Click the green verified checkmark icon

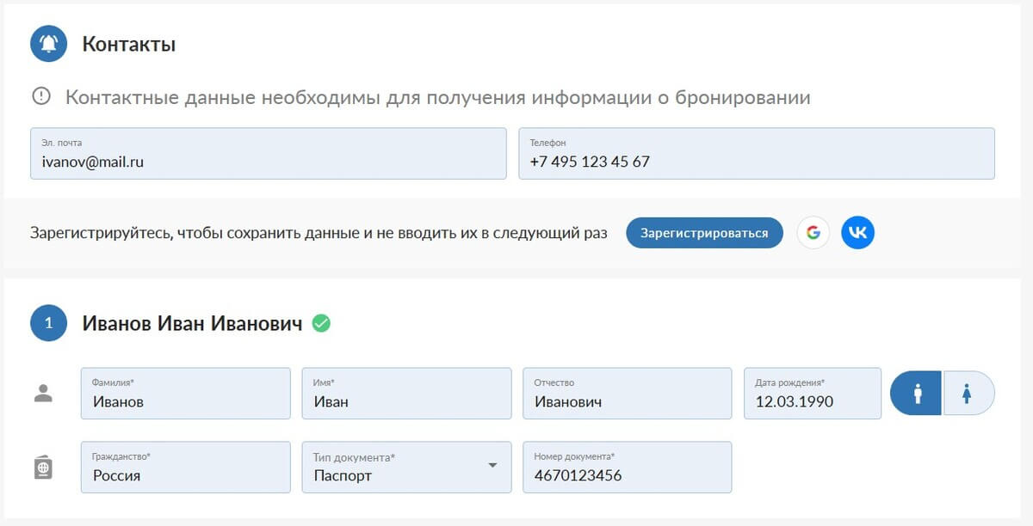click(321, 323)
